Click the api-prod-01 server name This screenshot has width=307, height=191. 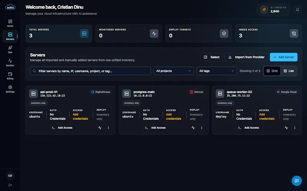click(49, 92)
